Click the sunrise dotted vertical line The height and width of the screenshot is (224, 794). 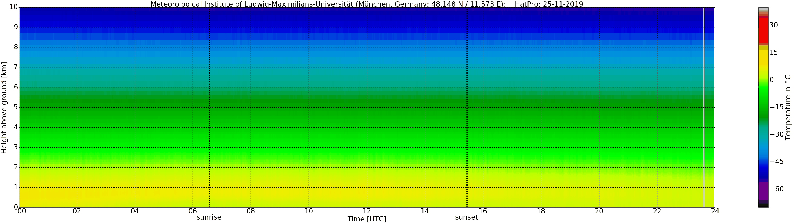tap(209, 108)
